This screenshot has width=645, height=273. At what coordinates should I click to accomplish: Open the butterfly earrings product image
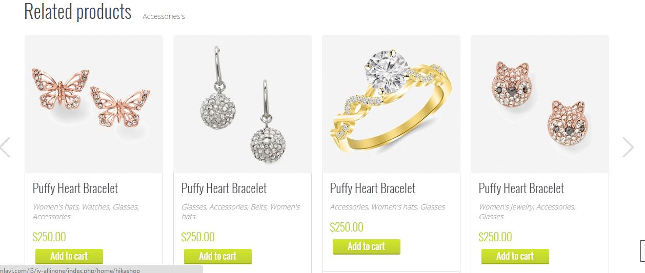[x=94, y=104]
